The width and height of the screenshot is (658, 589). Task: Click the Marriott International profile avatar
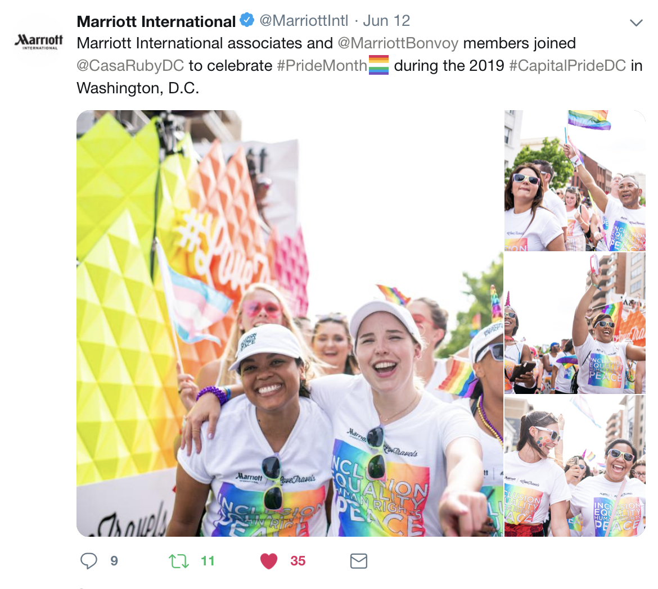[x=39, y=42]
